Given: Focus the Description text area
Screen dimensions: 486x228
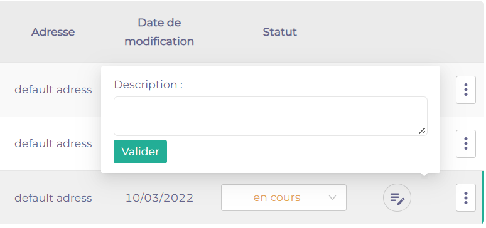Looking at the screenshot, I should 270,116.
